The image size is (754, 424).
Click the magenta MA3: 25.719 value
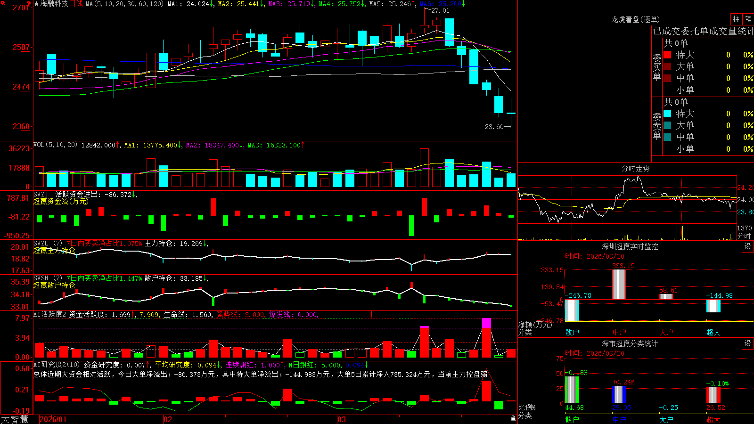tap(291, 4)
